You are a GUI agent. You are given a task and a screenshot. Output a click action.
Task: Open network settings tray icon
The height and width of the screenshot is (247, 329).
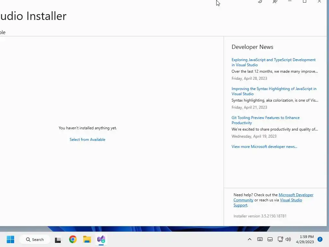280,239
